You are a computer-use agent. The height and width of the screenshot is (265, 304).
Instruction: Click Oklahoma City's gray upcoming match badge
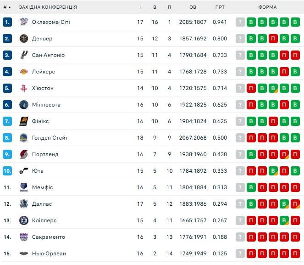click(240, 22)
